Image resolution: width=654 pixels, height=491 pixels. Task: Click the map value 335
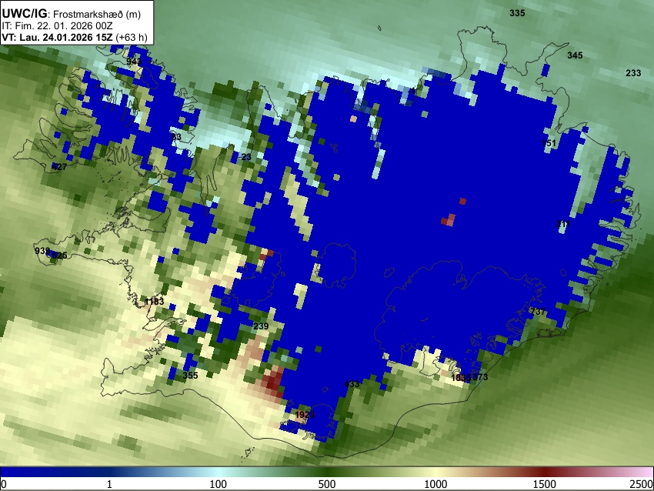[x=517, y=13]
